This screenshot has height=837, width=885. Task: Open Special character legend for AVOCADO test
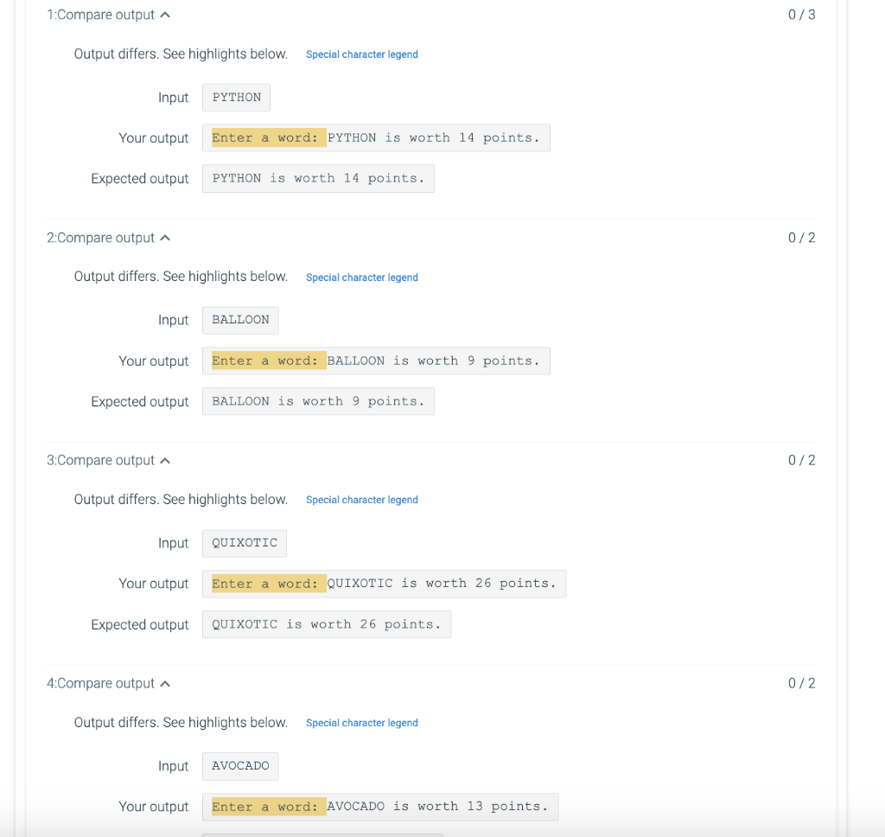pos(361,723)
